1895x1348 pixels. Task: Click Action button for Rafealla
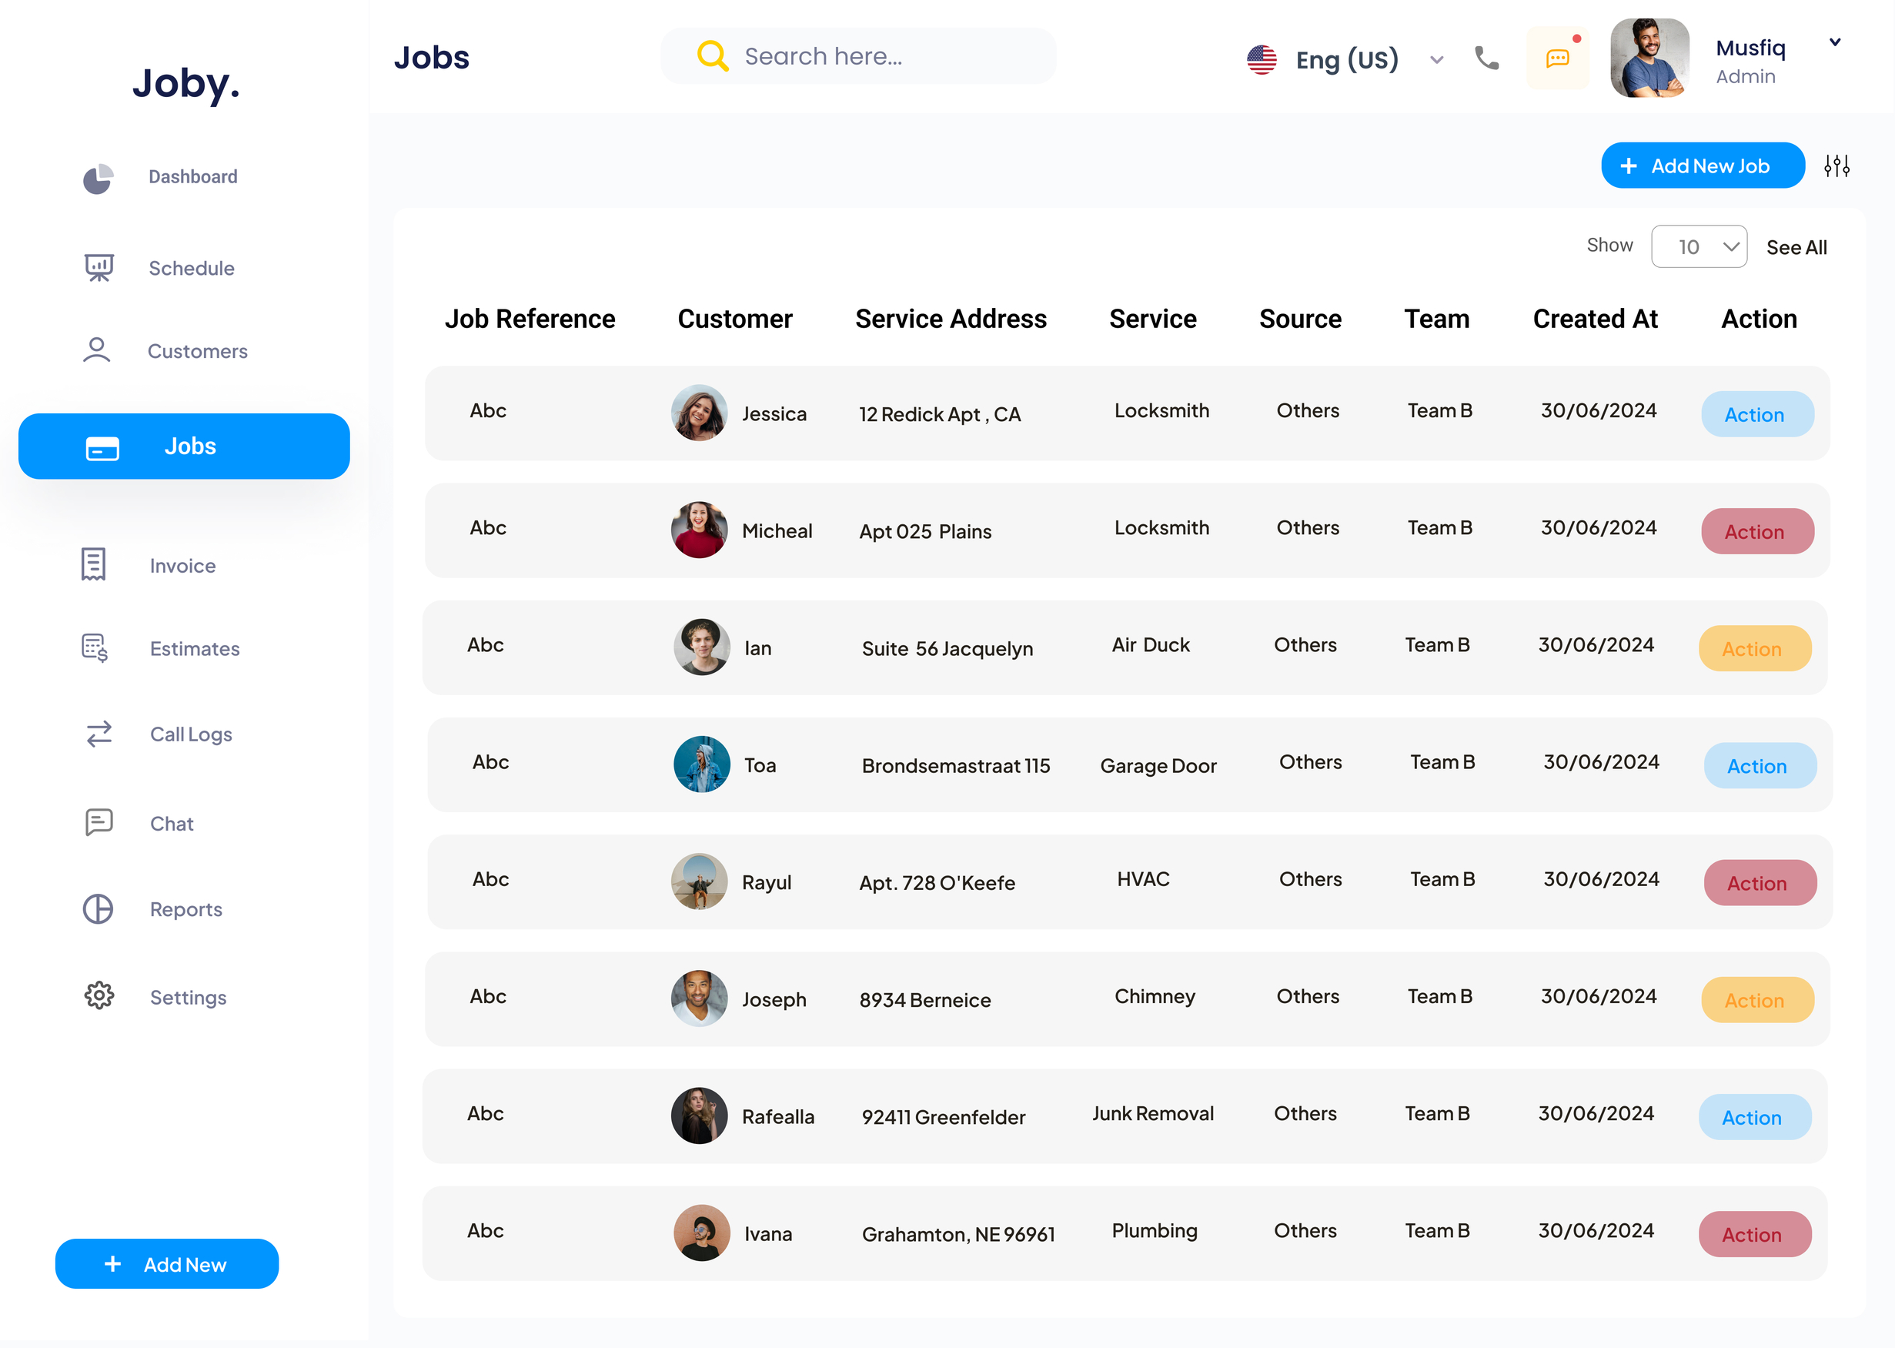click(1755, 1116)
